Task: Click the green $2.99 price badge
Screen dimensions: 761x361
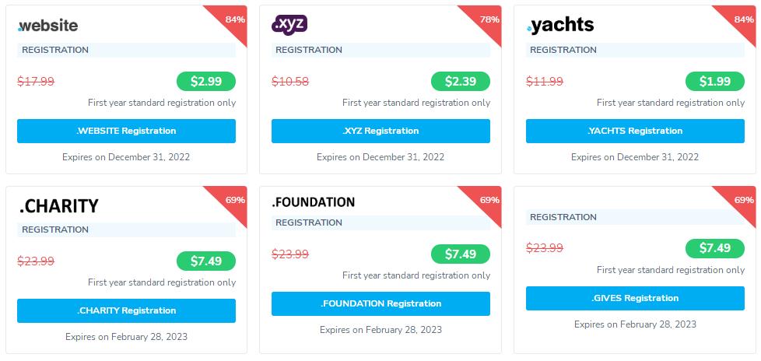Action: point(206,82)
